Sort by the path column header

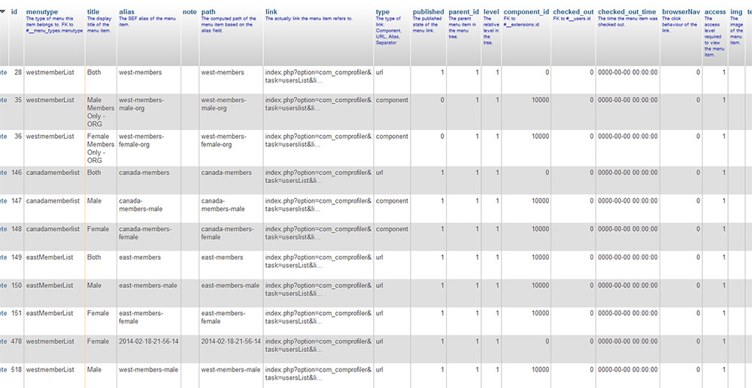(208, 12)
